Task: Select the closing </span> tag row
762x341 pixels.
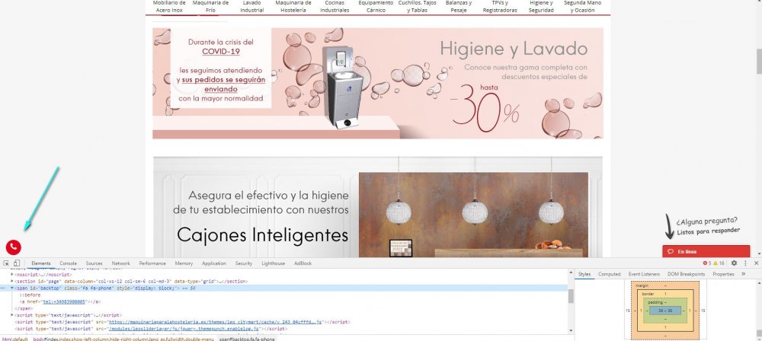Action: pyautogui.click(x=24, y=308)
